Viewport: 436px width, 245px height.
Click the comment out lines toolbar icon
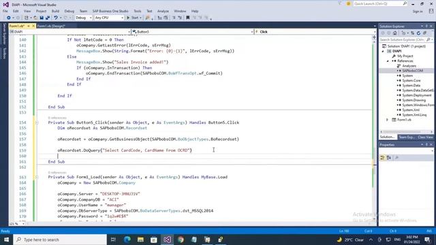click(174, 18)
